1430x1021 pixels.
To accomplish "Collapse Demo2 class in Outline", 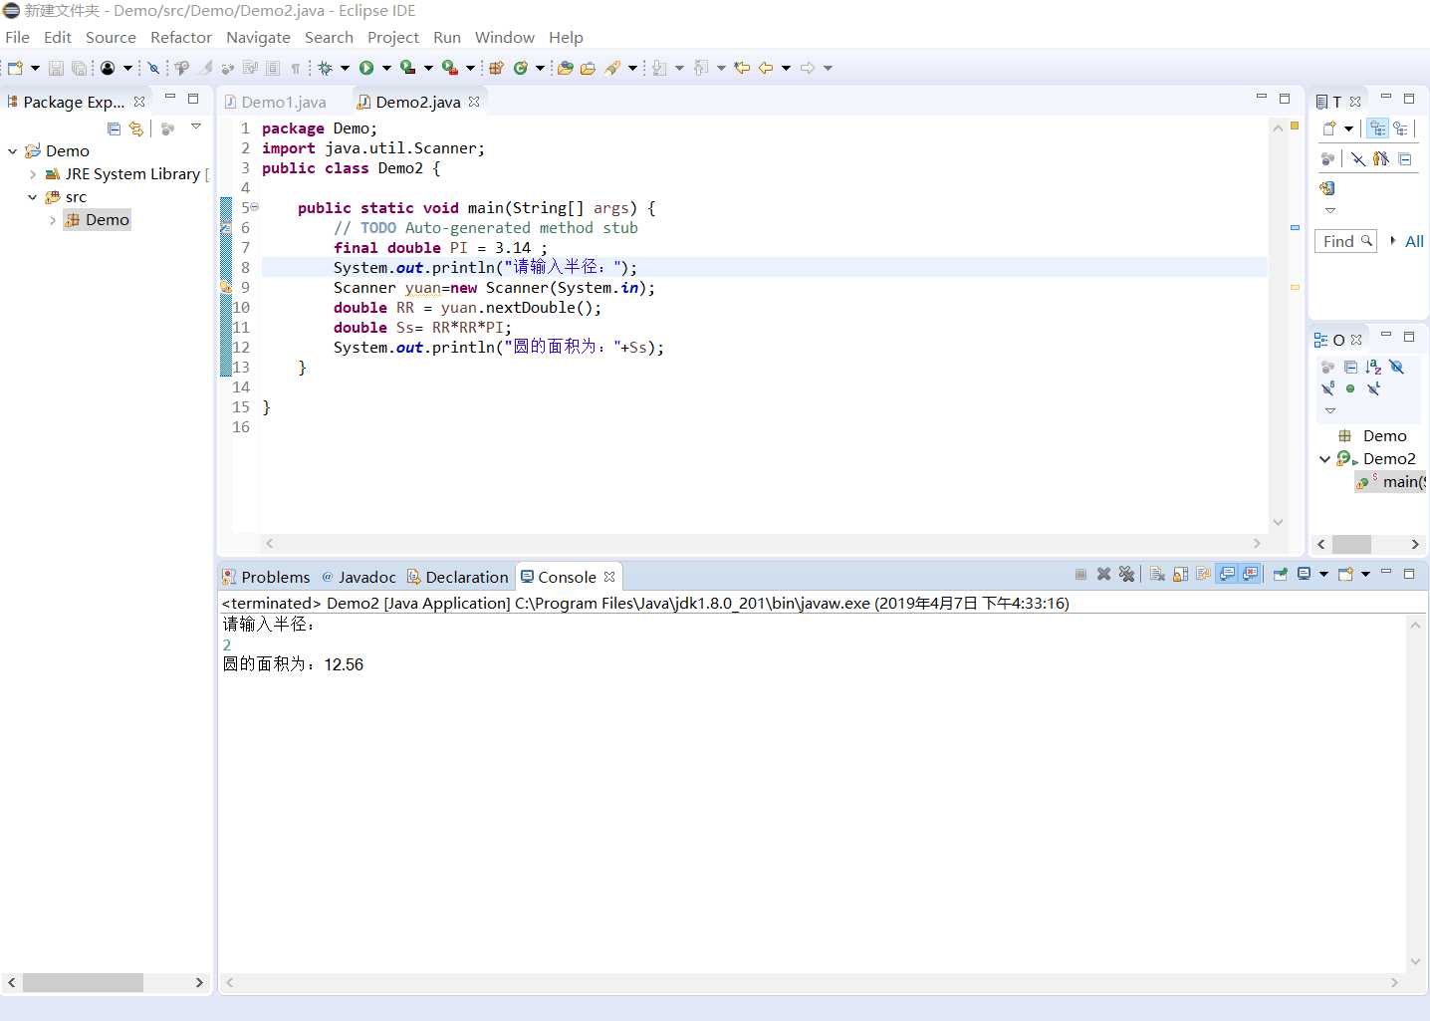I will [1324, 459].
